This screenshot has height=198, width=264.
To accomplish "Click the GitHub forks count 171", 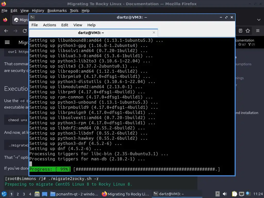I will pyautogui.click(x=252, y=45).
